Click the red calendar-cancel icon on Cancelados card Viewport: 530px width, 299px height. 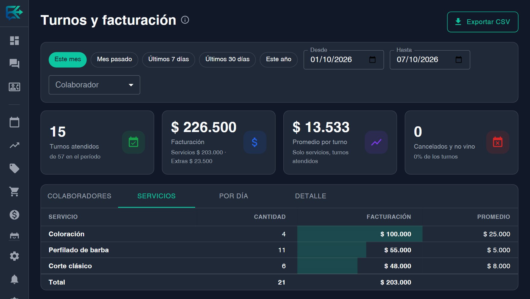497,142
